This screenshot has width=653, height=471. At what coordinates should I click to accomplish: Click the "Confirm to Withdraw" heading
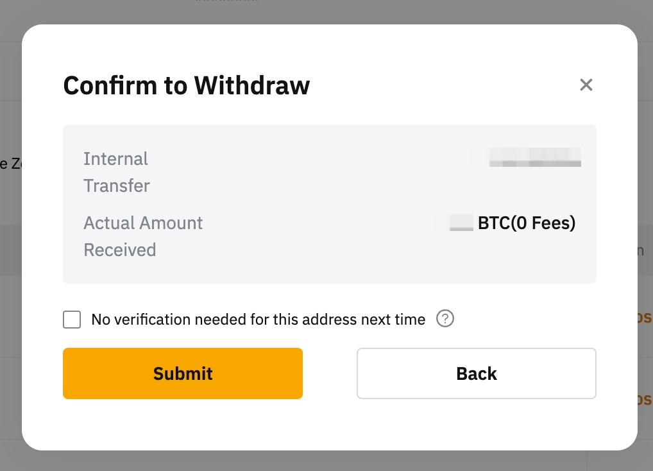pos(186,85)
